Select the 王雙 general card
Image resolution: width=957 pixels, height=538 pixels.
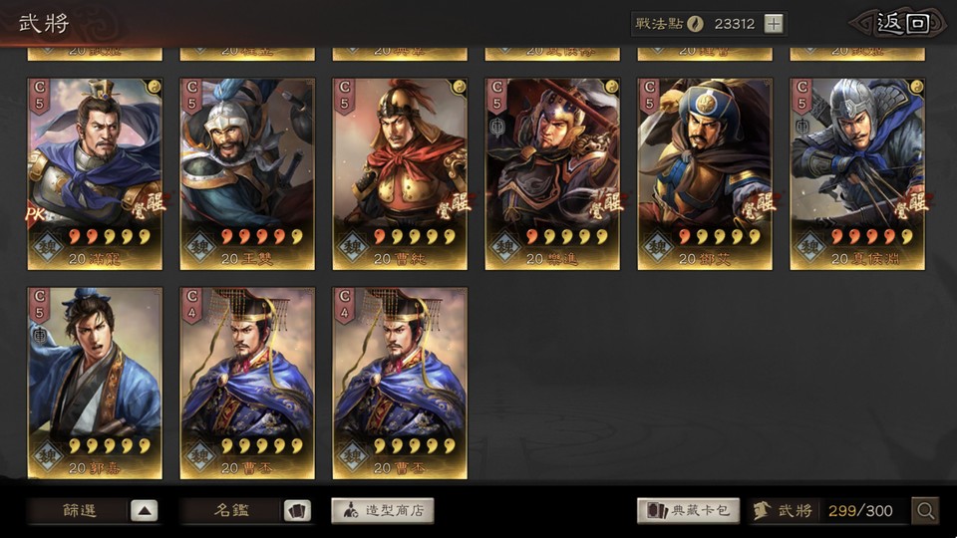click(x=247, y=173)
